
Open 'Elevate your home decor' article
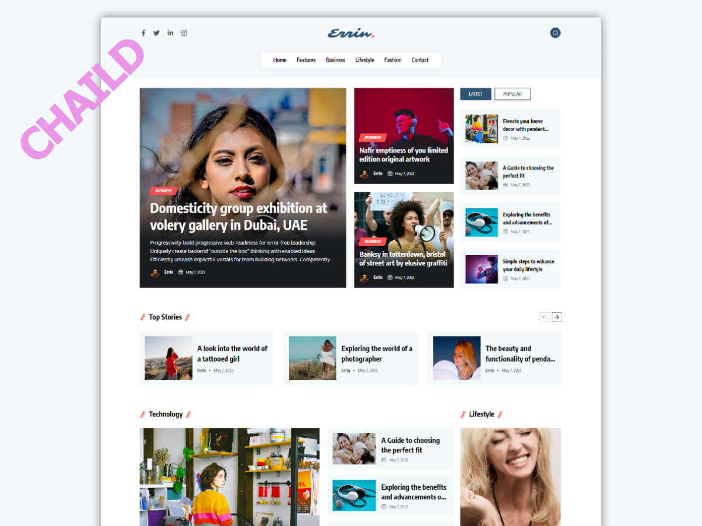coord(525,125)
